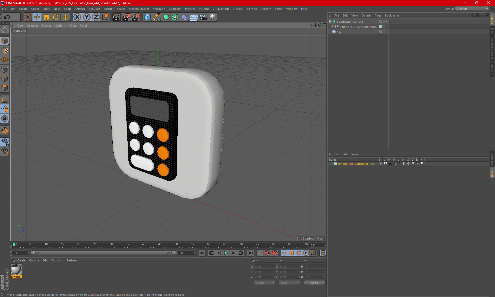This screenshot has height=297, width=495.
Task: Add deformer Bend icon
Action: (185, 17)
